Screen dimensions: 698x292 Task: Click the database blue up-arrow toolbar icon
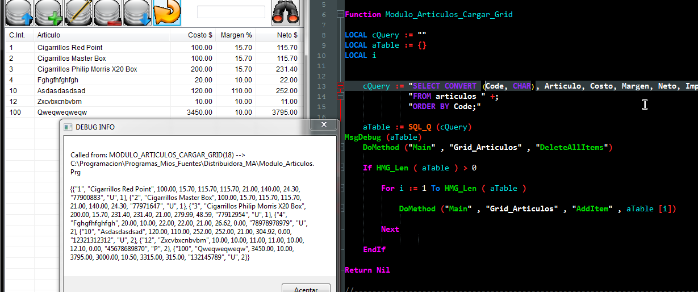tap(19, 13)
